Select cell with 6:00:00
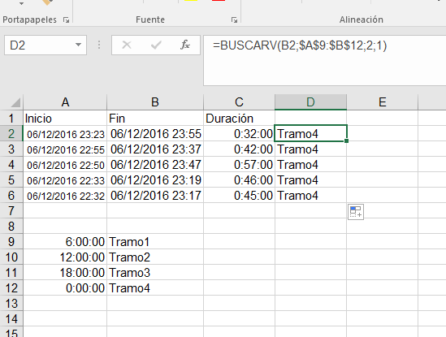 (x=65, y=242)
